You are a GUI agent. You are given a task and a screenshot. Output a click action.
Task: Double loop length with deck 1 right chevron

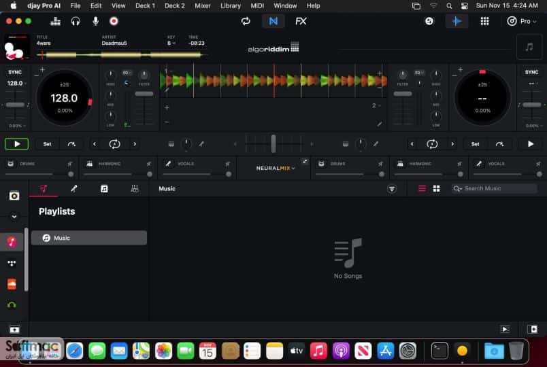point(135,144)
